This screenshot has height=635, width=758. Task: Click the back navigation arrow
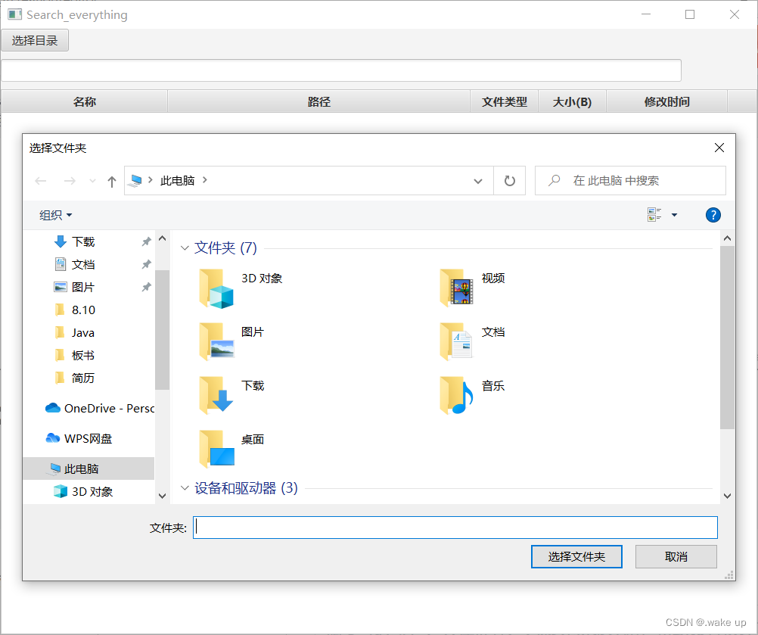40,180
